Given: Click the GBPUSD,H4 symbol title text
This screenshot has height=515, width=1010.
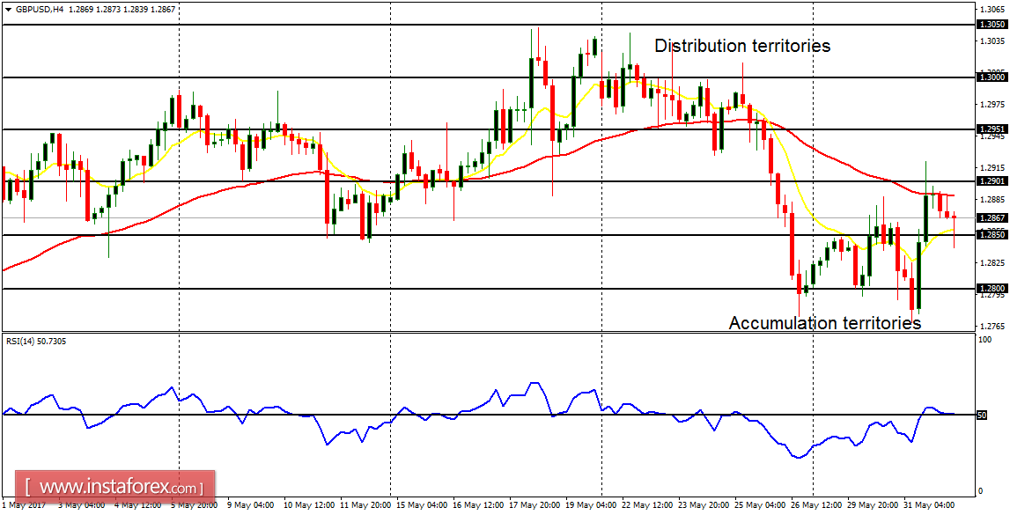Looking at the screenshot, I should pos(37,9).
